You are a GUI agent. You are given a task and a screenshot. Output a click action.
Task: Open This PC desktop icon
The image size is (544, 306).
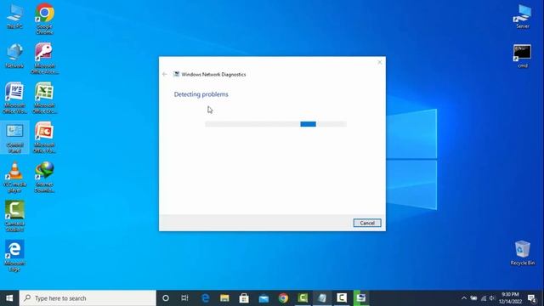[x=14, y=17]
